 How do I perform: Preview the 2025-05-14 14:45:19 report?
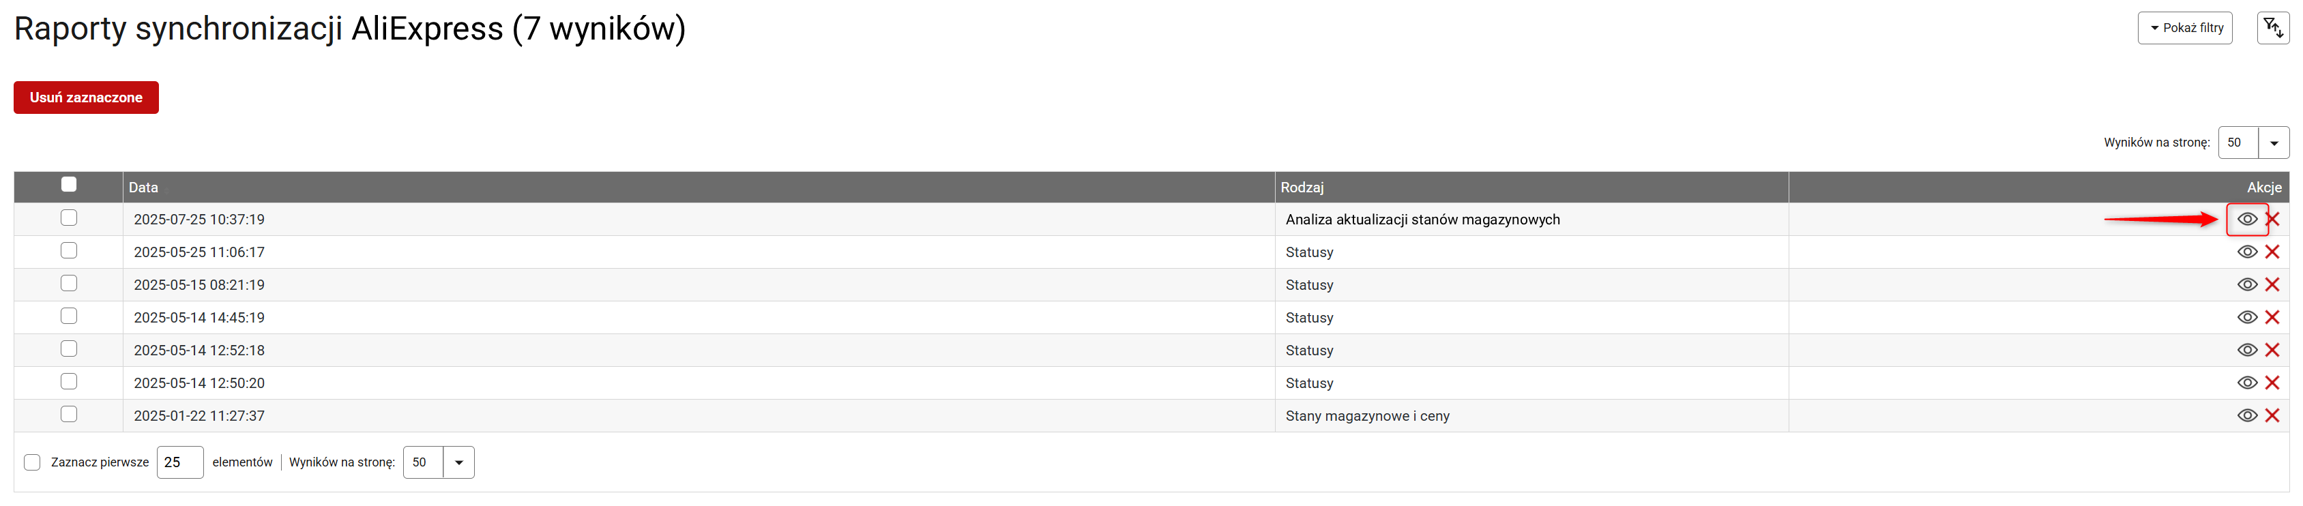coord(2246,317)
